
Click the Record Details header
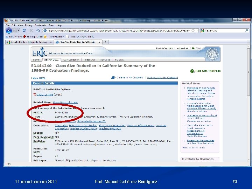point(105,83)
